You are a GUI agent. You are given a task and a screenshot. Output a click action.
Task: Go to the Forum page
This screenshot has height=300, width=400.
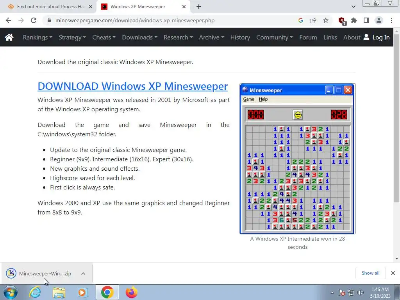coord(308,37)
